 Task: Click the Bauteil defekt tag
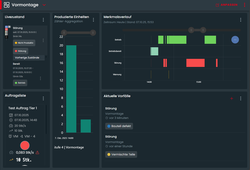pos(119,126)
